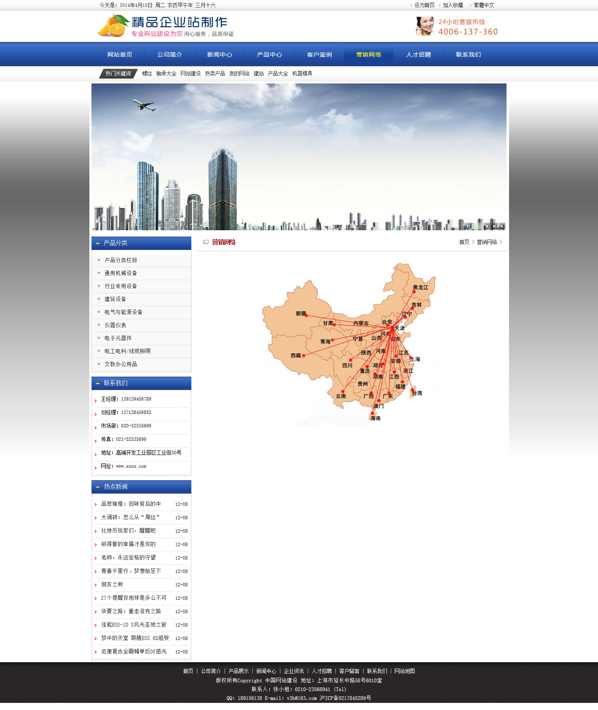
Task: Click the 新疆 red dot on the map
Action: click(306, 315)
